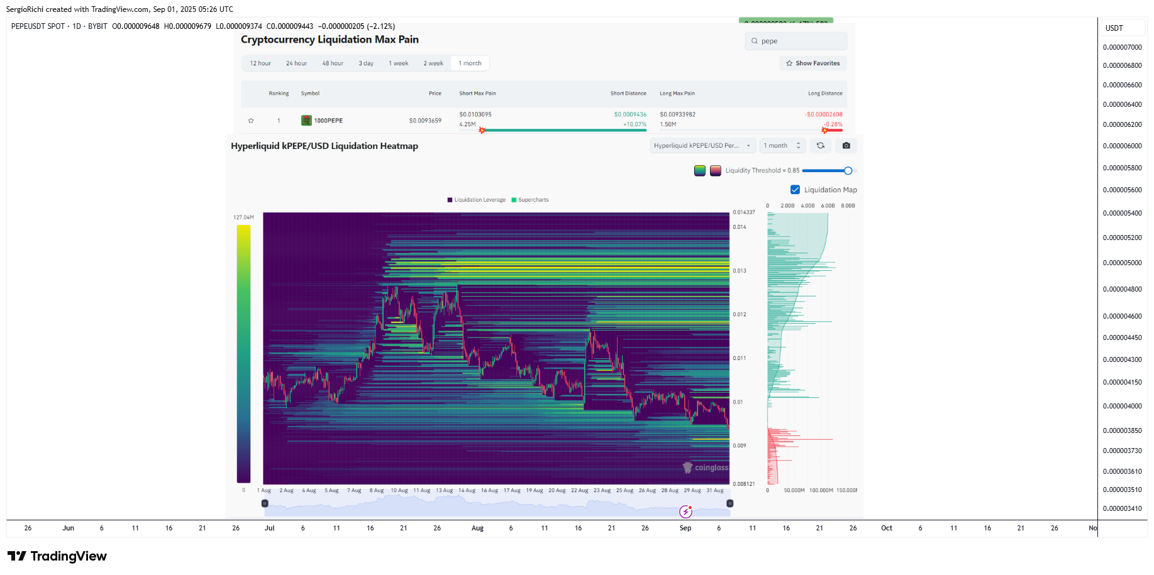Viewport: 1154px width, 575px height.
Task: Switch to the 1 week tab
Action: (398, 63)
